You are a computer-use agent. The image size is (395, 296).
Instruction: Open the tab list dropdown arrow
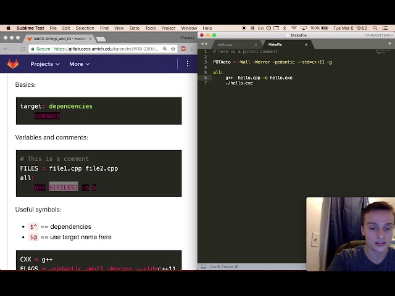coord(389,44)
